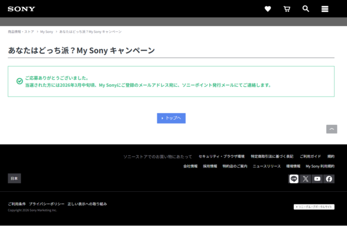
Task: Open 特約店のご案内 footer link
Action: [235, 166]
